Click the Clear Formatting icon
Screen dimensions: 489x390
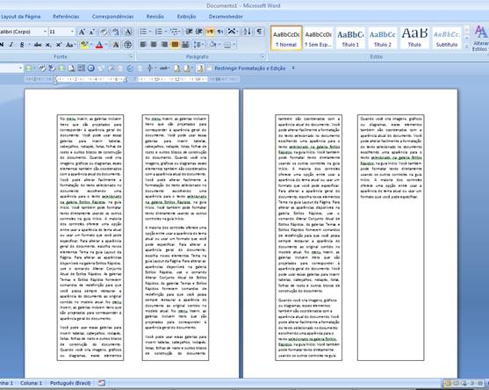(x=104, y=32)
